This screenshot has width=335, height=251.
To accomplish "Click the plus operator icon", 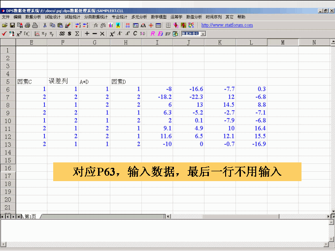I will tap(87, 34).
